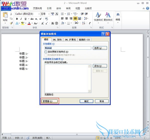Open the 引用 ribbon tab
Image resolution: width=150 pixels, height=140 pixels.
(x=49, y=8)
